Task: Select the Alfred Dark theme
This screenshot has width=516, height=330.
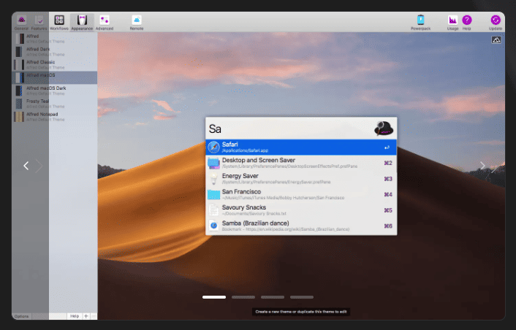Action: [x=55, y=52]
